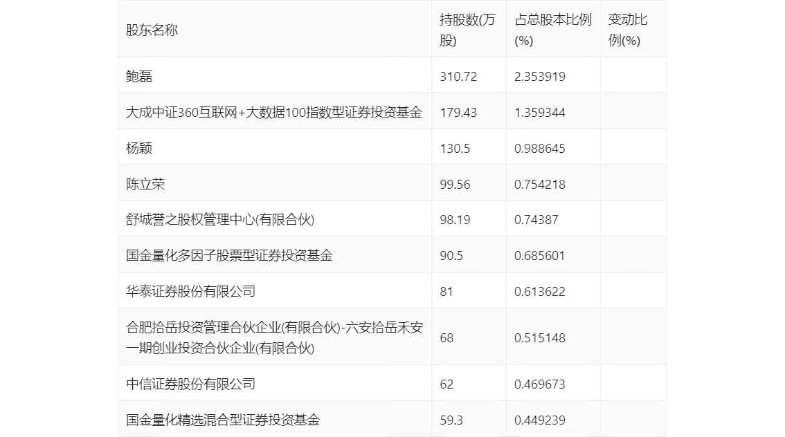785x437 pixels.
Task: Select shareholder name 杨颖
Action: (138, 148)
